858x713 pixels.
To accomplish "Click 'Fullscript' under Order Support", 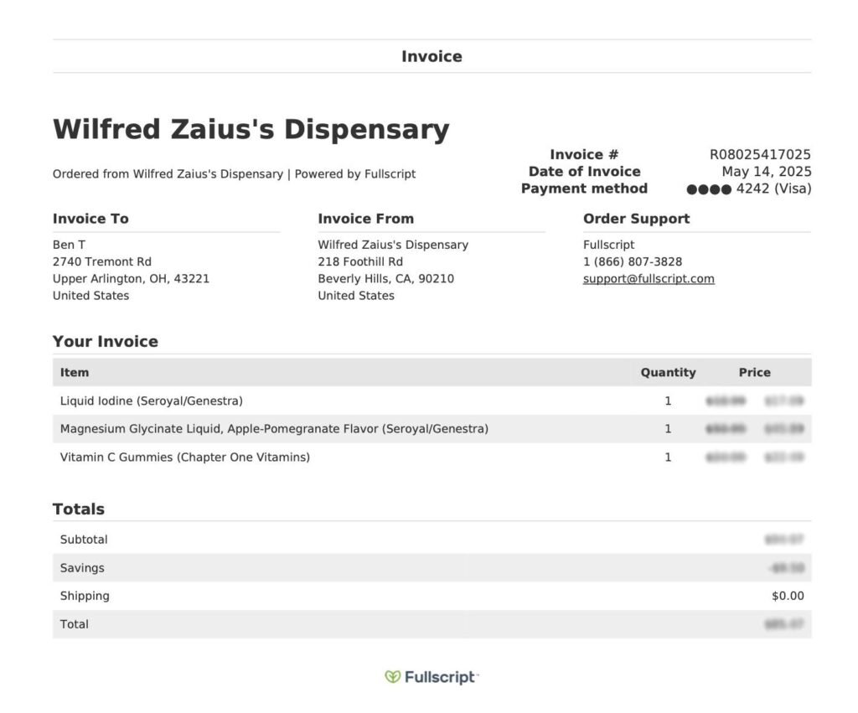I will click(608, 245).
